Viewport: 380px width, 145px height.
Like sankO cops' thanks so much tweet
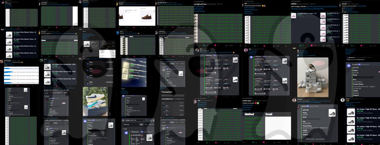coord(264,142)
